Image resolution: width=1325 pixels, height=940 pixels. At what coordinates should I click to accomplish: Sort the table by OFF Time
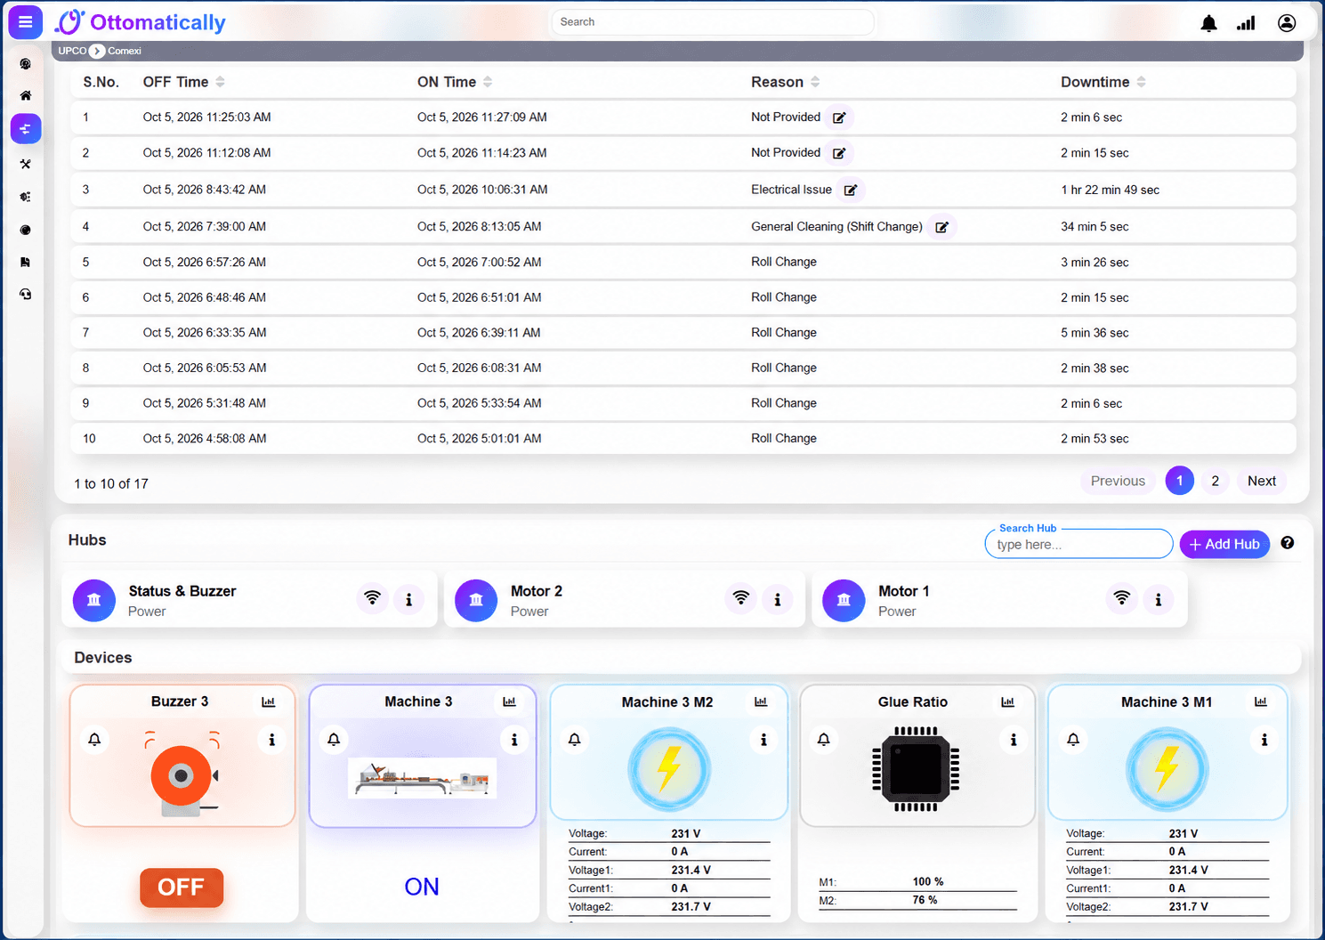click(x=220, y=82)
